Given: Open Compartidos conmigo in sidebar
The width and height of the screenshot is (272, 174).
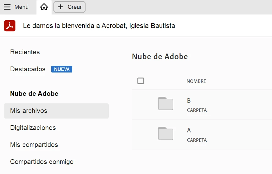Looking at the screenshot, I should point(42,162).
